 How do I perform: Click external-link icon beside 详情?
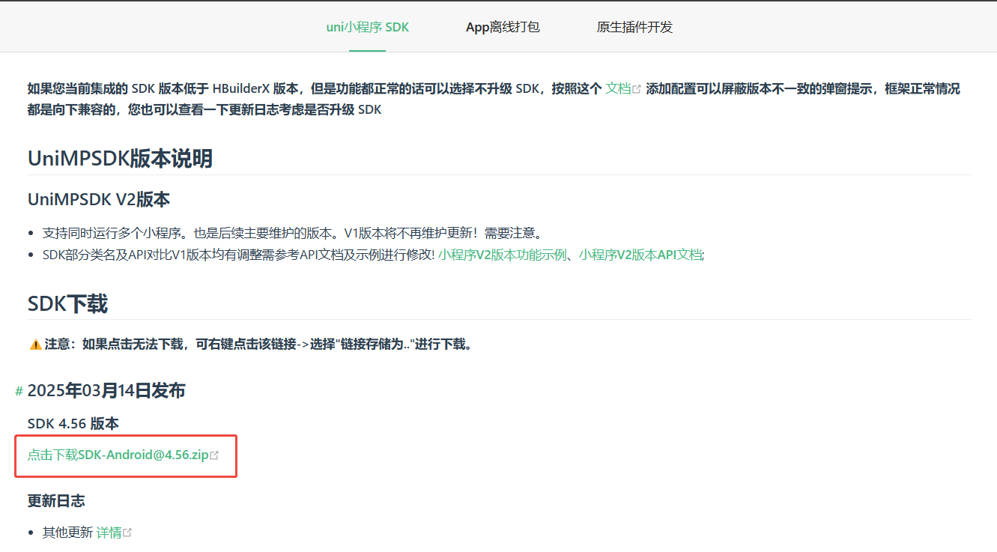127,533
